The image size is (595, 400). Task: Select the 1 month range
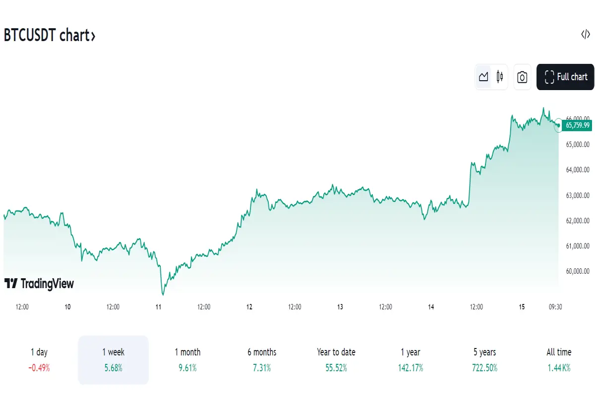pos(187,360)
